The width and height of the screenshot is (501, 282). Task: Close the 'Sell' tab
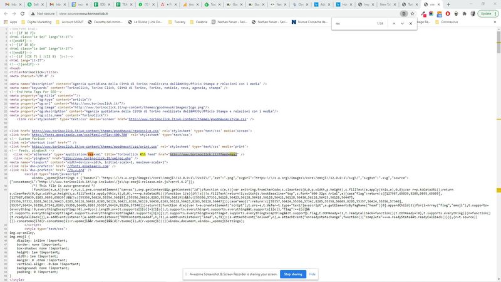(43, 4)
